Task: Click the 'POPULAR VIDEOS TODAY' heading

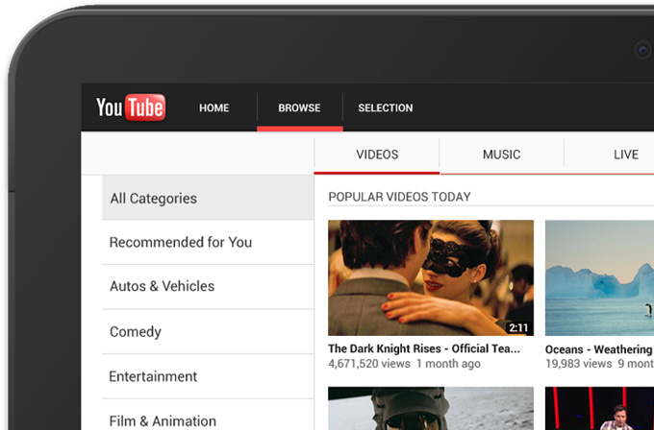Action: click(x=399, y=197)
